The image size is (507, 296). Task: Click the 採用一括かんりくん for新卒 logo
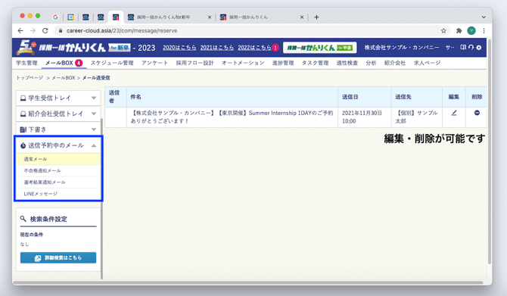(73, 48)
